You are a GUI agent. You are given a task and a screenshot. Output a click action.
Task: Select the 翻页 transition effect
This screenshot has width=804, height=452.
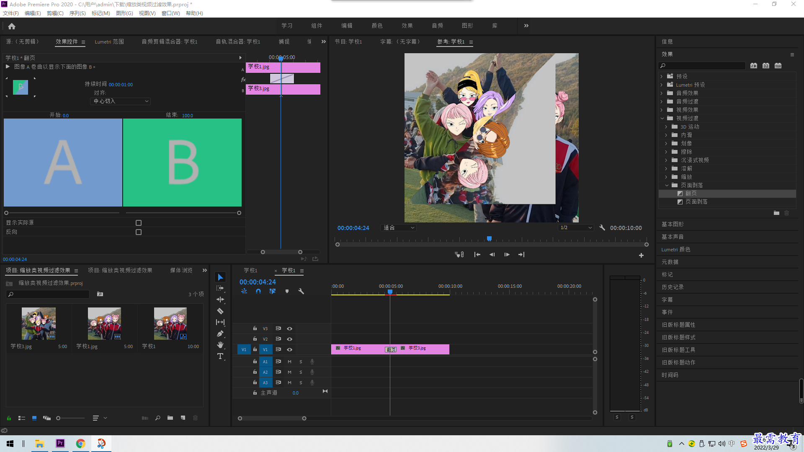691,194
